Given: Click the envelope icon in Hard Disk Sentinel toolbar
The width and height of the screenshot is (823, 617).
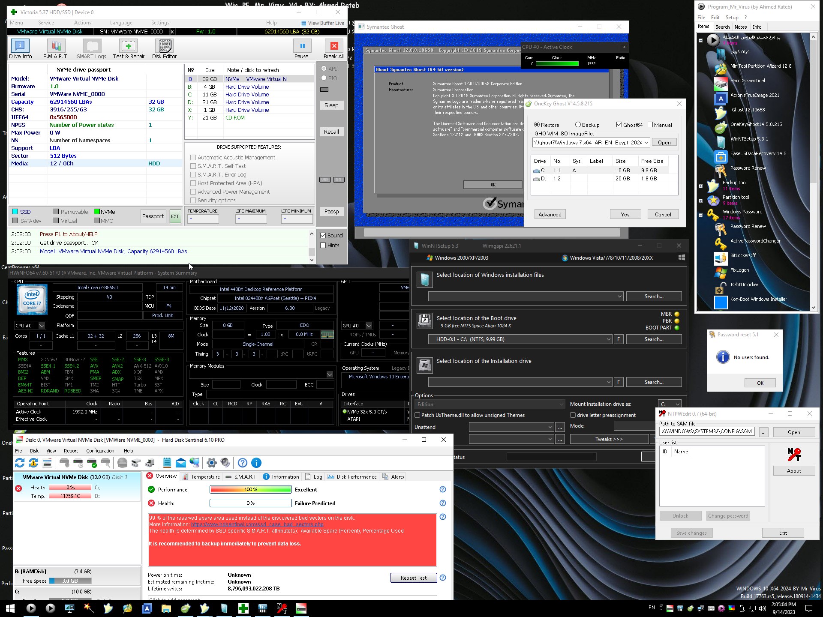Looking at the screenshot, I should point(181,463).
